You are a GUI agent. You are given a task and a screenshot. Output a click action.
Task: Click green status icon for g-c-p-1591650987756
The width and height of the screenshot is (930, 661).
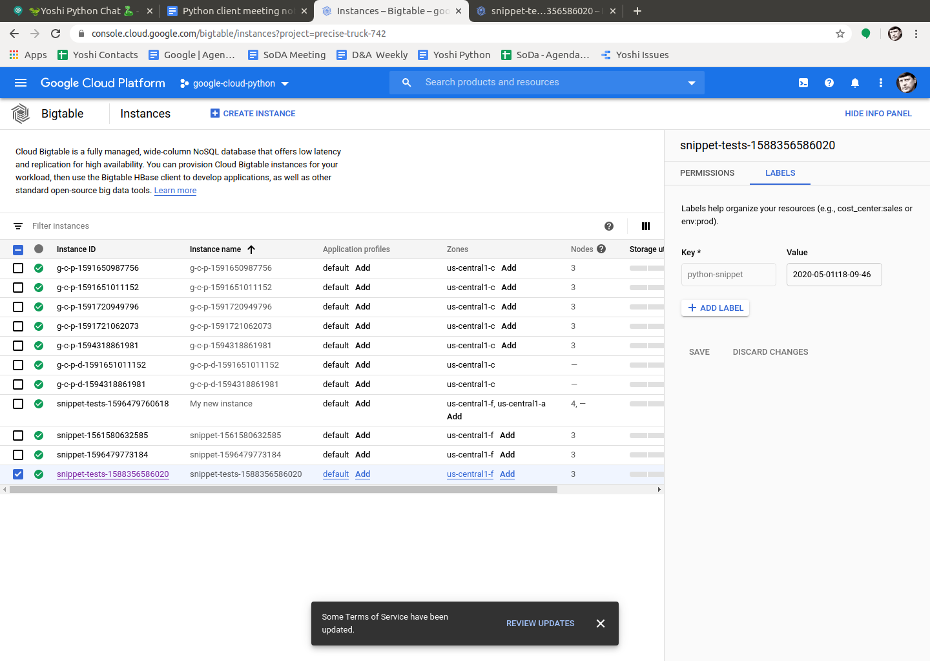[x=39, y=268]
